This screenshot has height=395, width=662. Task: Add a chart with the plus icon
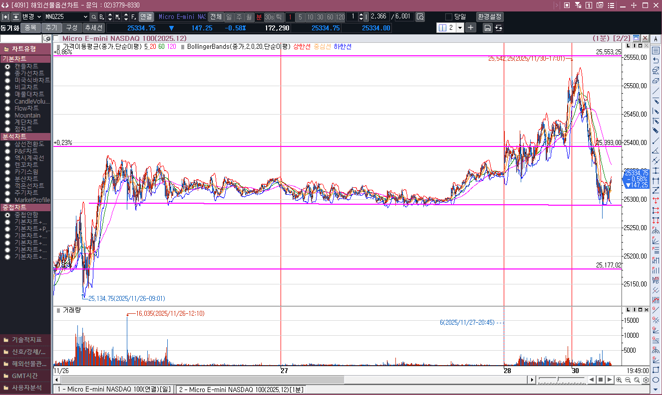(x=471, y=27)
